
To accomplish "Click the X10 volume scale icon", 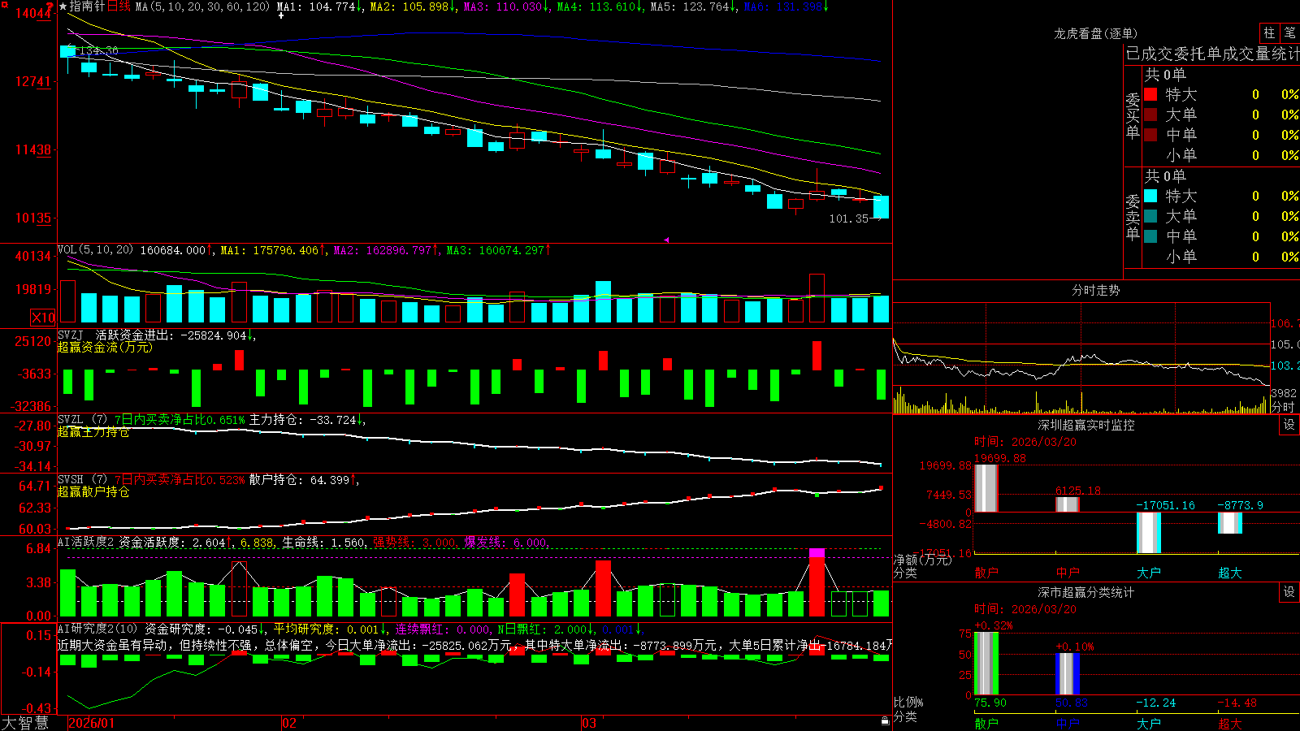I will pos(43,318).
